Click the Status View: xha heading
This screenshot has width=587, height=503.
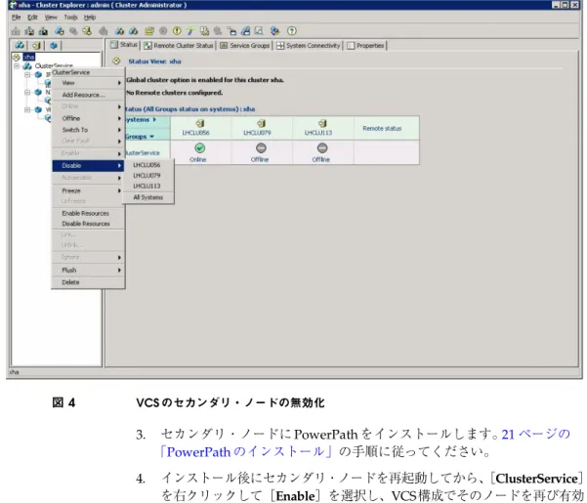154,62
